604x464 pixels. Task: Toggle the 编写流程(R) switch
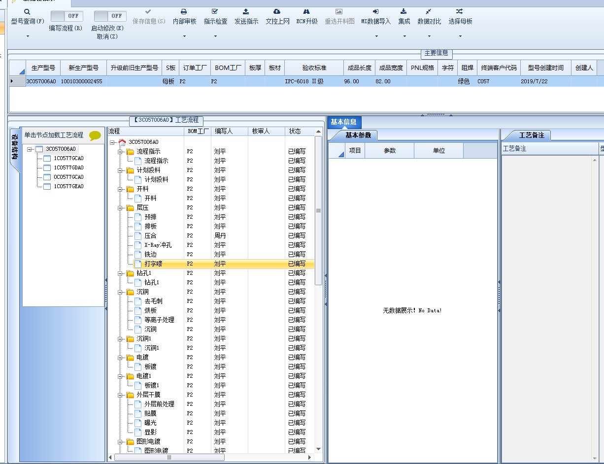tap(67, 16)
